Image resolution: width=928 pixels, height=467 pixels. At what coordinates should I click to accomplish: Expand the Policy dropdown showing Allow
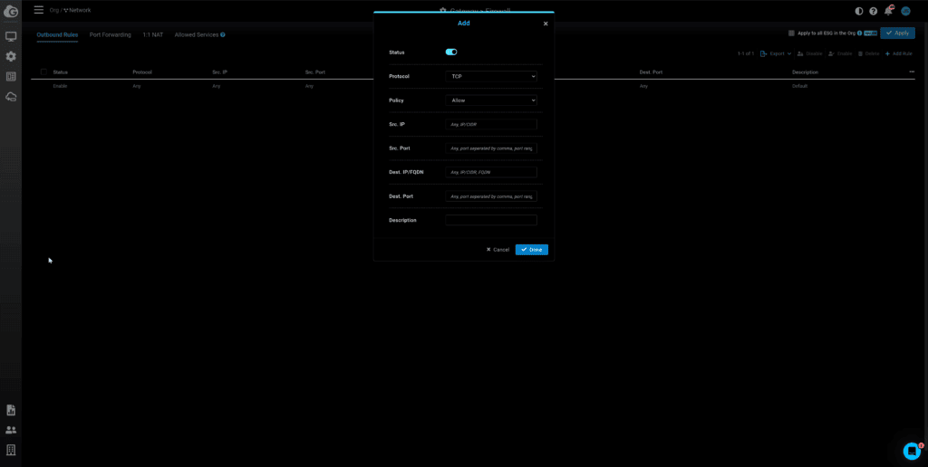(x=491, y=100)
